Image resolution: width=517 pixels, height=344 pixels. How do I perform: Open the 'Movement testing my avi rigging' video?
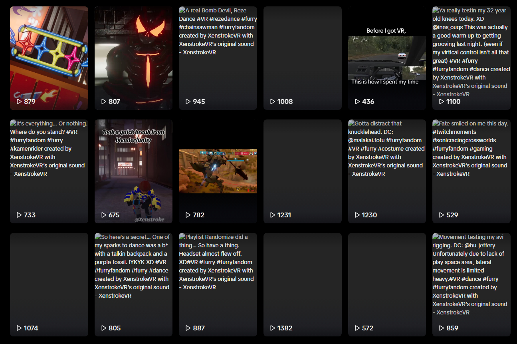click(471, 284)
